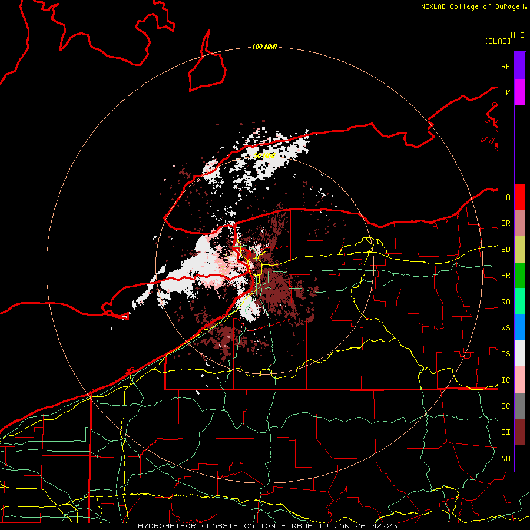Image resolution: width=530 pixels, height=530 pixels.
Task: Click the HYDROMETEOR CLASSIFICATION title text
Action: [207, 526]
